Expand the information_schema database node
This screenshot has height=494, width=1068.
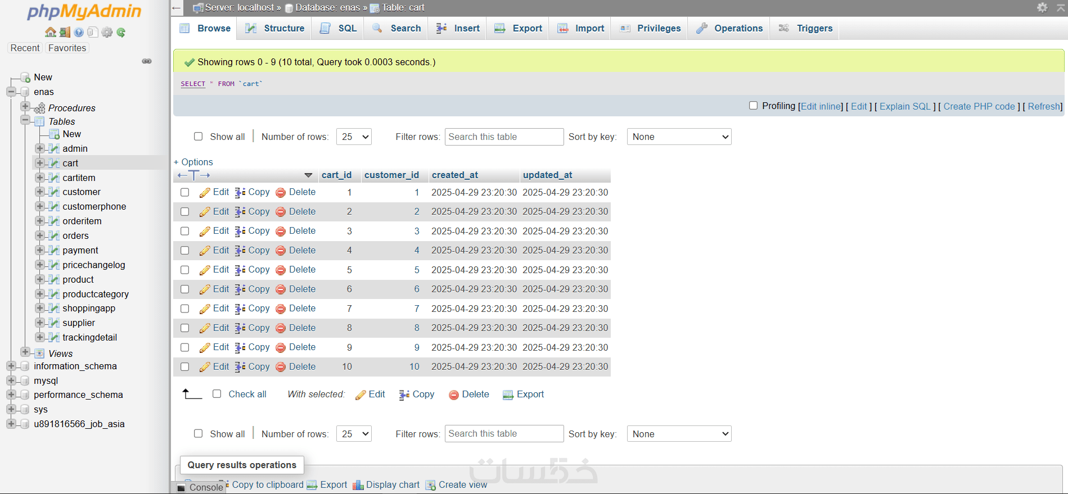pyautogui.click(x=11, y=366)
